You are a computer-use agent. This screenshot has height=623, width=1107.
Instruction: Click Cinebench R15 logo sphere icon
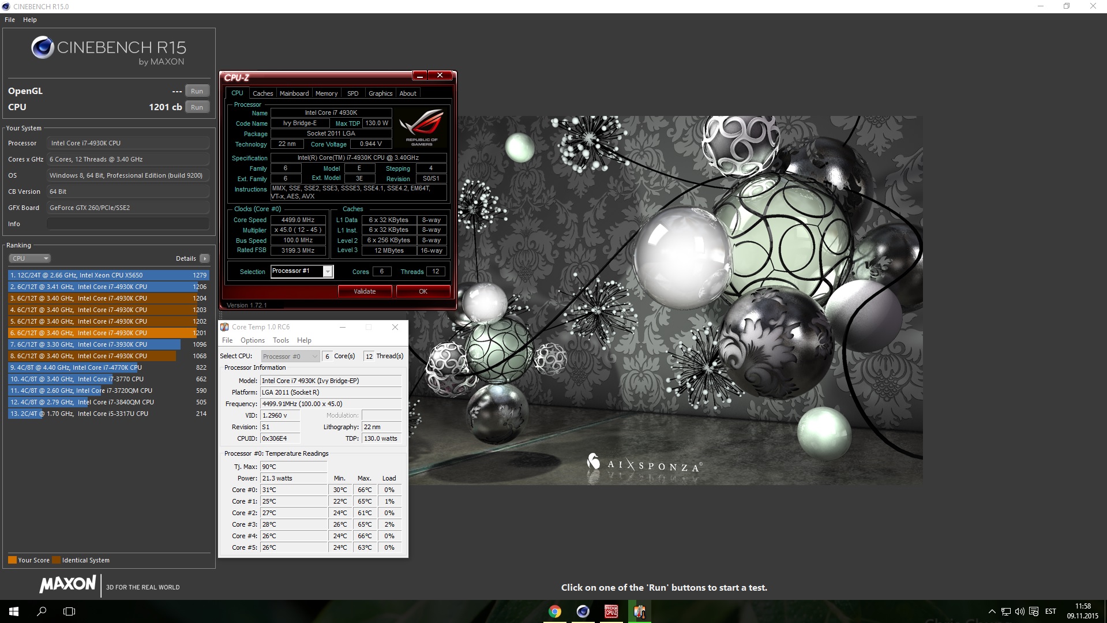(42, 48)
